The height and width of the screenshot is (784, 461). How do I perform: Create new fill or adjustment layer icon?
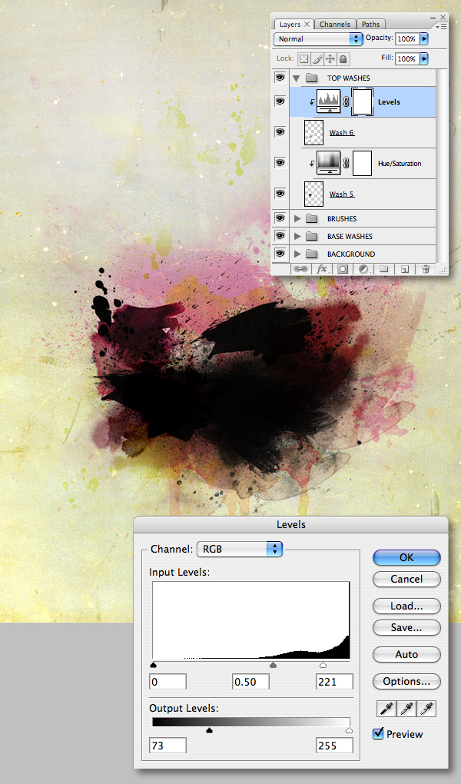tap(363, 269)
